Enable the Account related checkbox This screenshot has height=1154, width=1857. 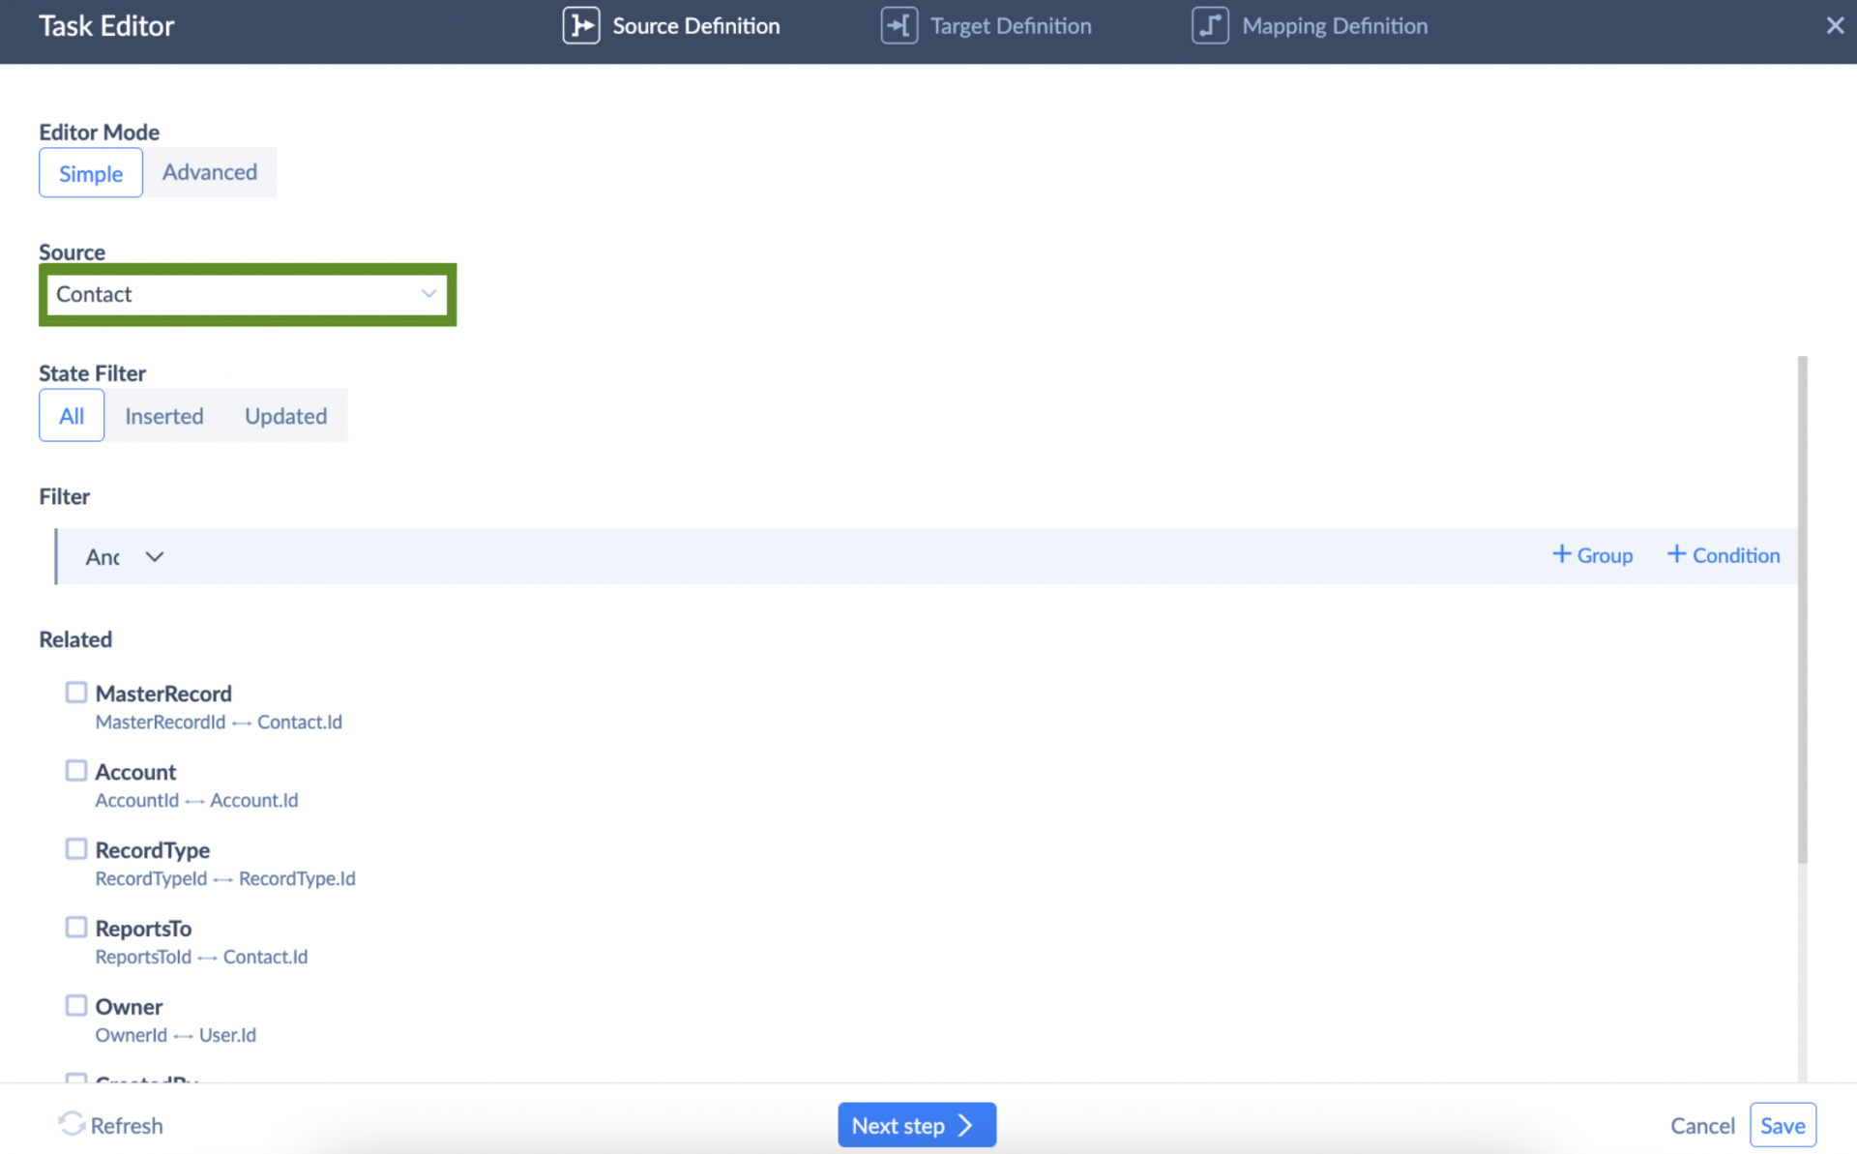(x=76, y=771)
